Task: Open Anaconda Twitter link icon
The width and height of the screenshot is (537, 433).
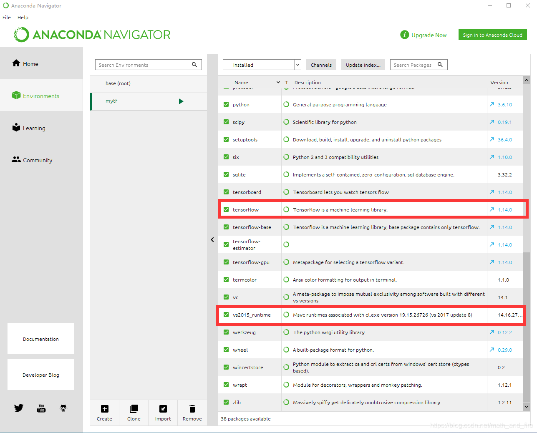Action: (x=19, y=408)
